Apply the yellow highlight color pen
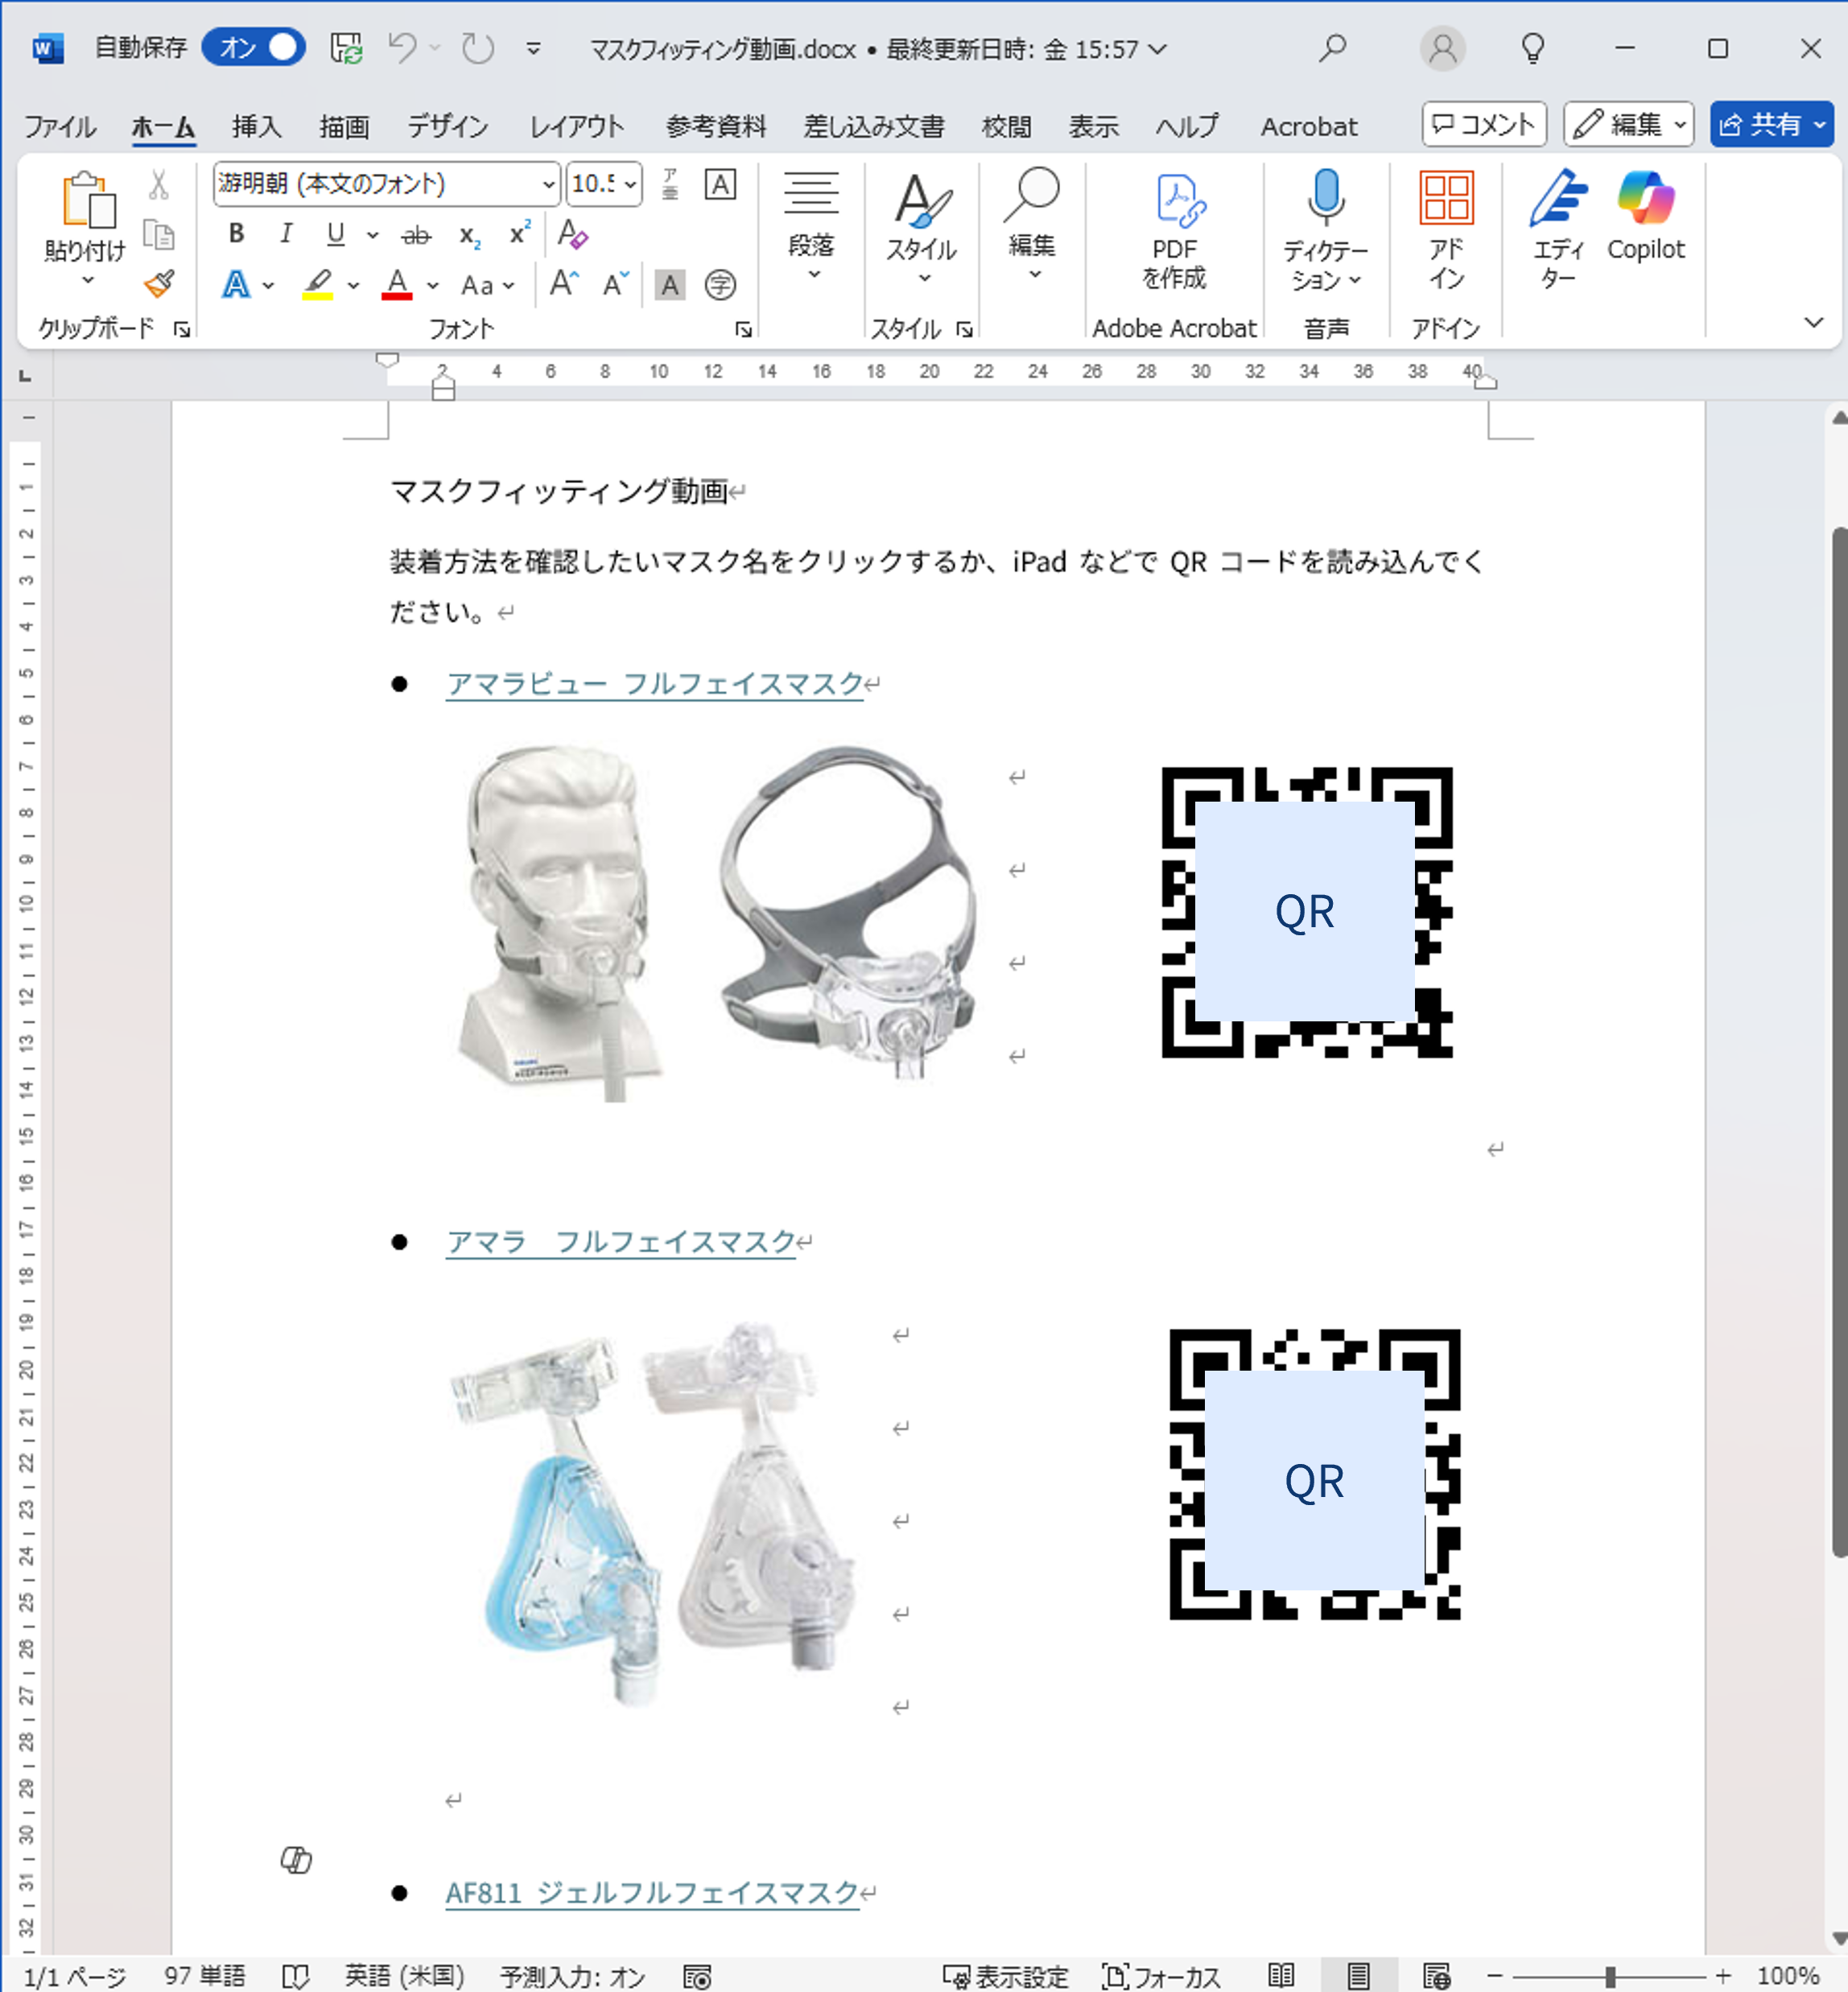 click(318, 284)
